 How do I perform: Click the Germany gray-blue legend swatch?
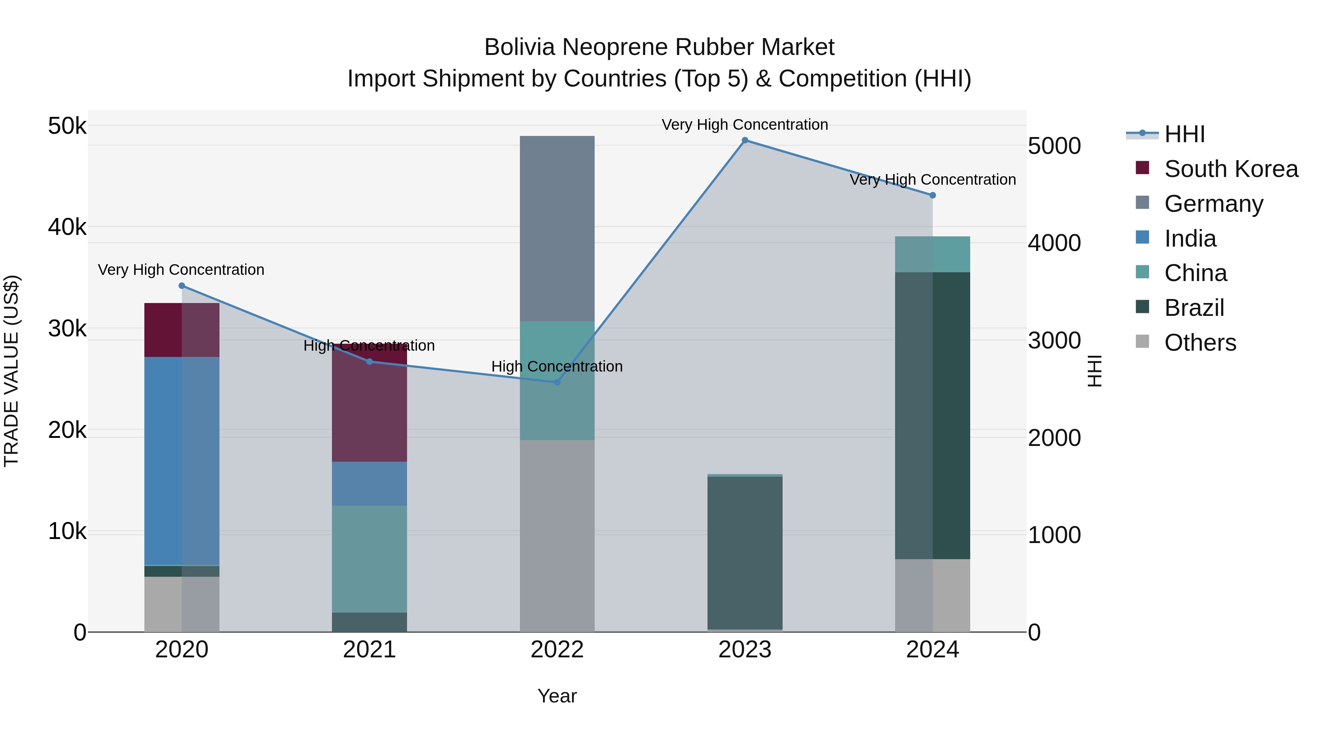[x=1142, y=202]
